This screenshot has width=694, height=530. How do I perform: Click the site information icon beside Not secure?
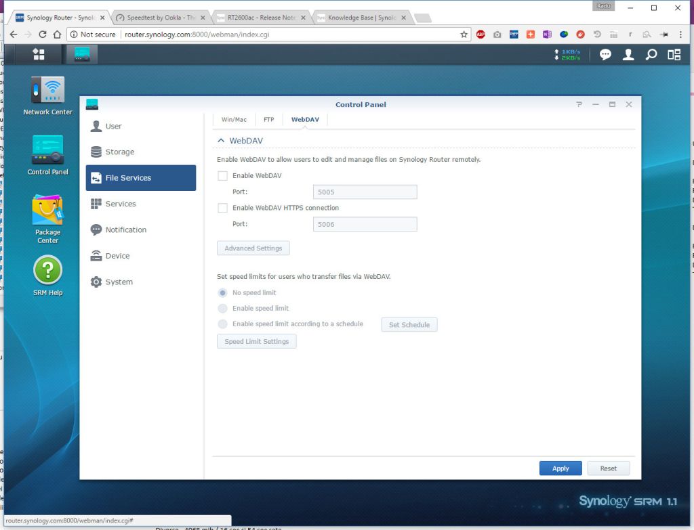[74, 35]
